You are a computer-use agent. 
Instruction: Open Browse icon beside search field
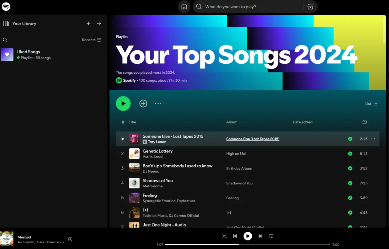[x=310, y=7]
